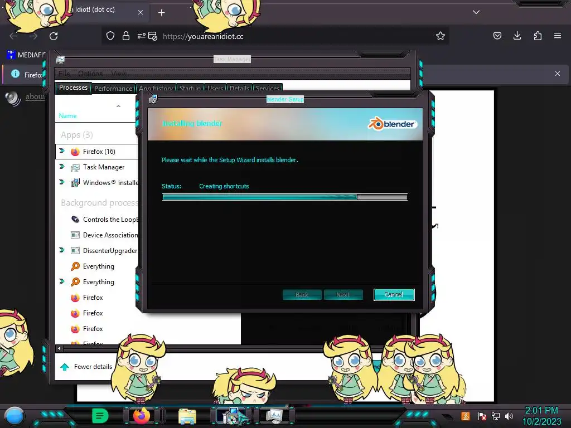This screenshot has height=428, width=571.
Task: Select Controls the Loop process row
Action: [x=97, y=220]
